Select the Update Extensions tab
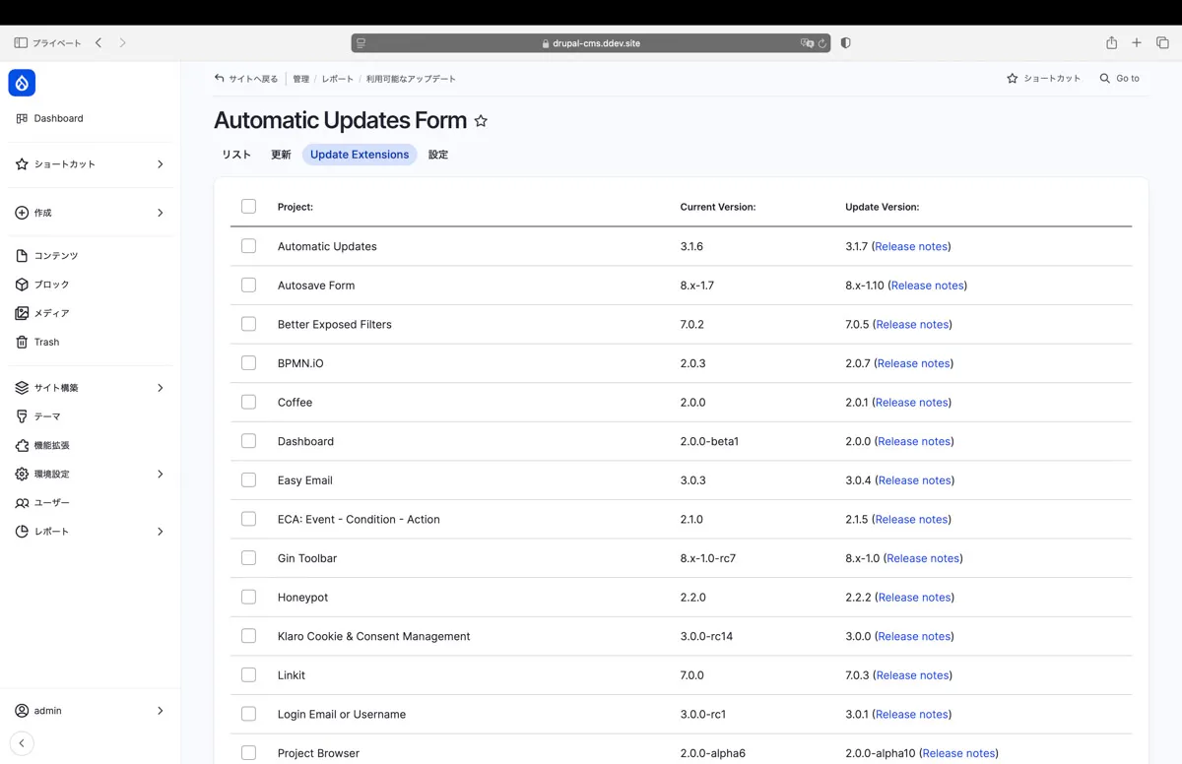 360,155
